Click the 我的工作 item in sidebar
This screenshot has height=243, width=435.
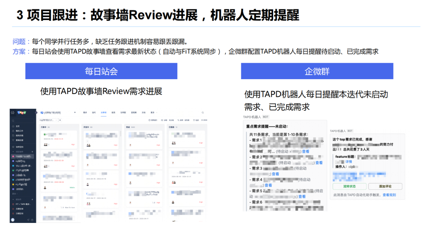click(19, 131)
